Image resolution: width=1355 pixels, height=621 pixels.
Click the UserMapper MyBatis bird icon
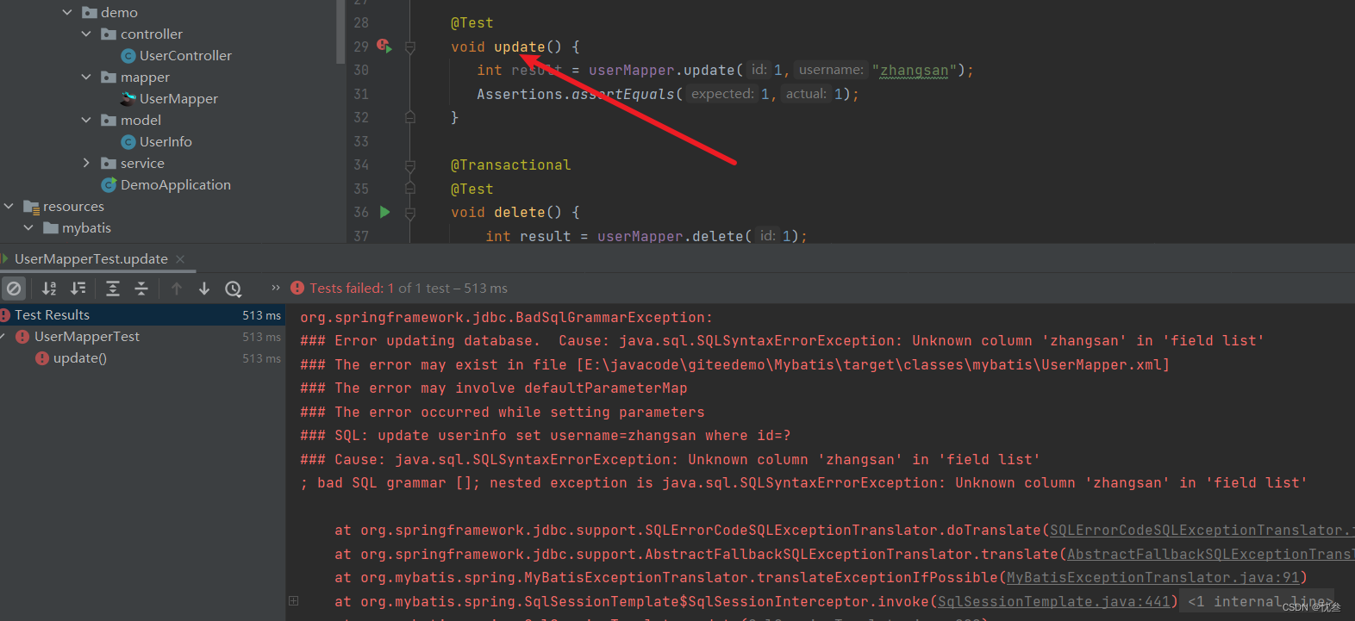(128, 98)
